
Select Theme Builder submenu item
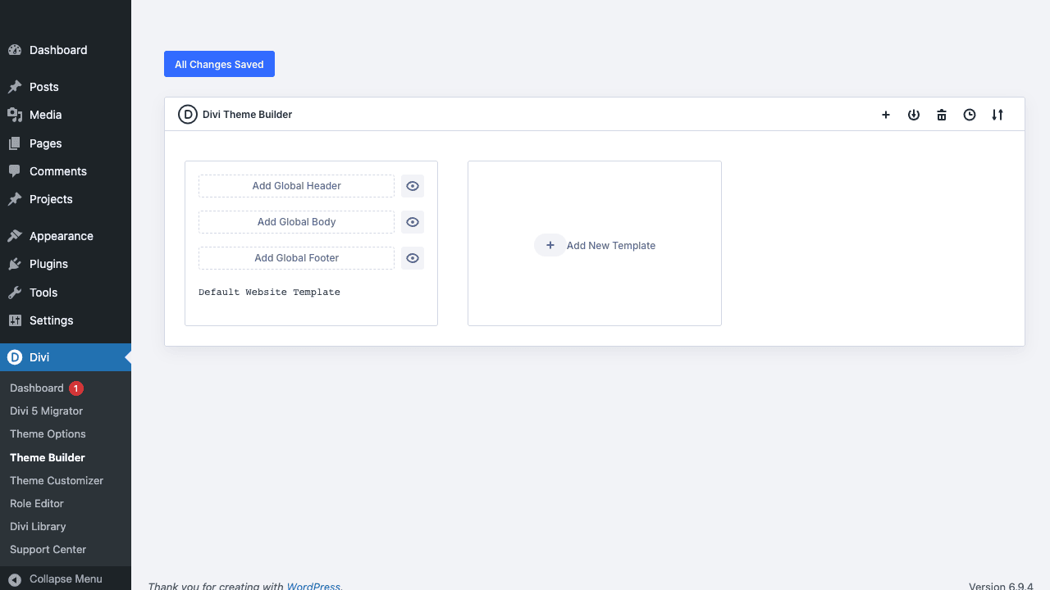click(x=48, y=457)
